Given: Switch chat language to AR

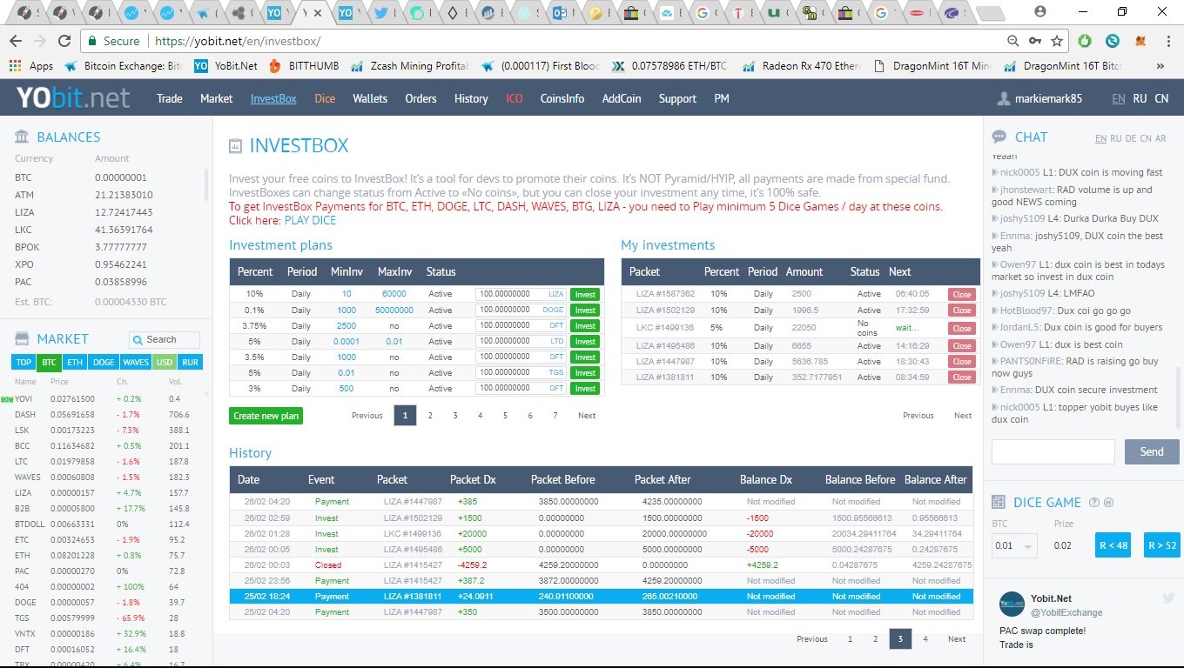Looking at the screenshot, I should coord(1160,139).
